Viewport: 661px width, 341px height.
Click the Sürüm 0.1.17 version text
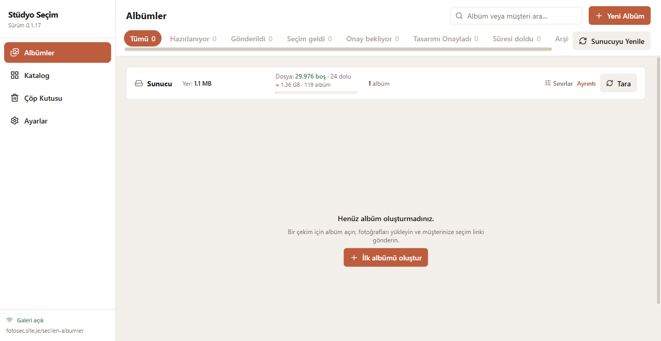(24, 25)
